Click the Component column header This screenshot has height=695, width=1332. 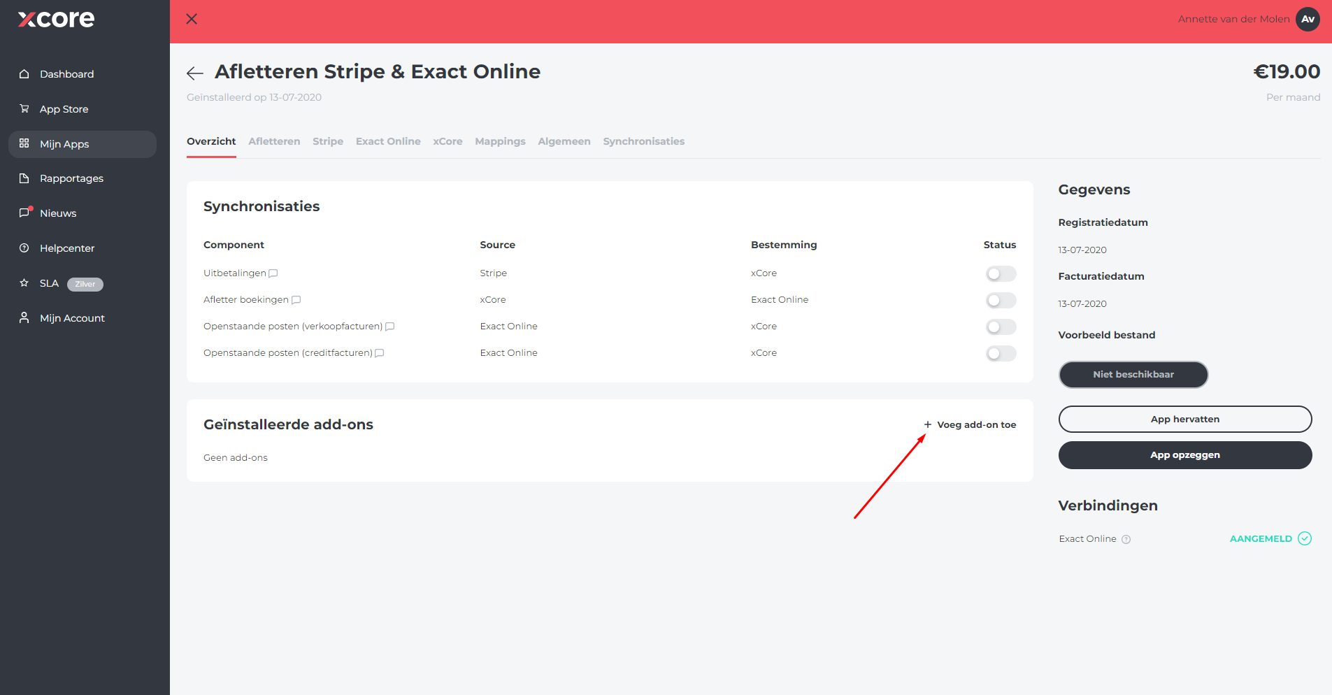234,245
